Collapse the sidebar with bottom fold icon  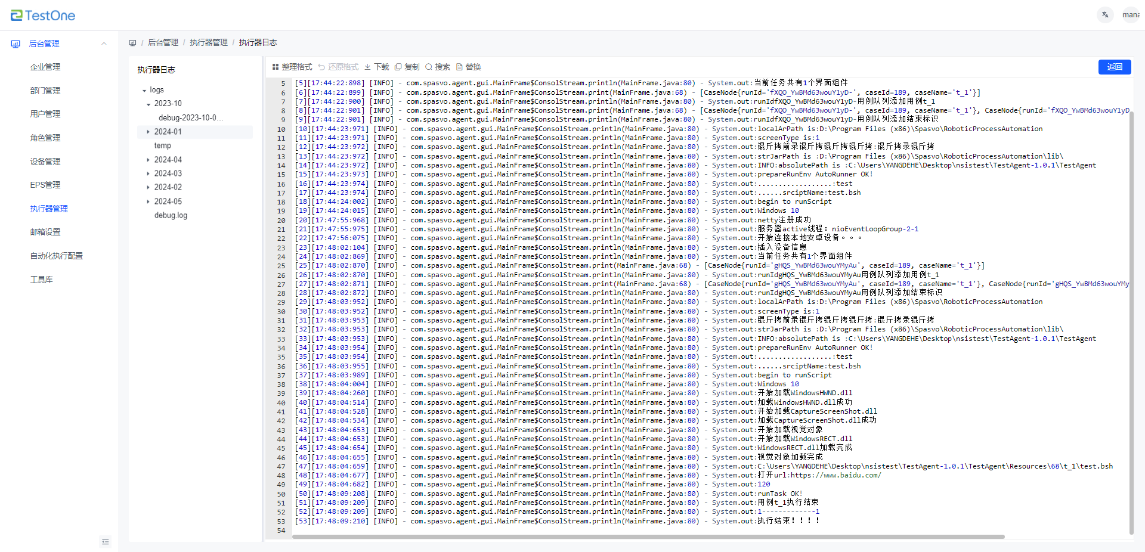pyautogui.click(x=106, y=542)
